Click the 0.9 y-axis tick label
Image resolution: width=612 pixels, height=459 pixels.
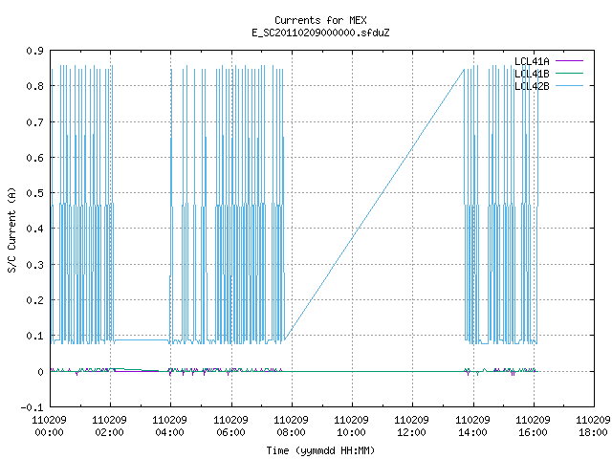[34, 51]
